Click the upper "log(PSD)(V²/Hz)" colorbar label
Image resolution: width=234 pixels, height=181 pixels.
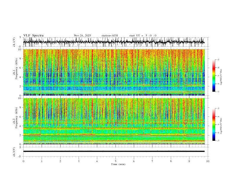(221, 77)
